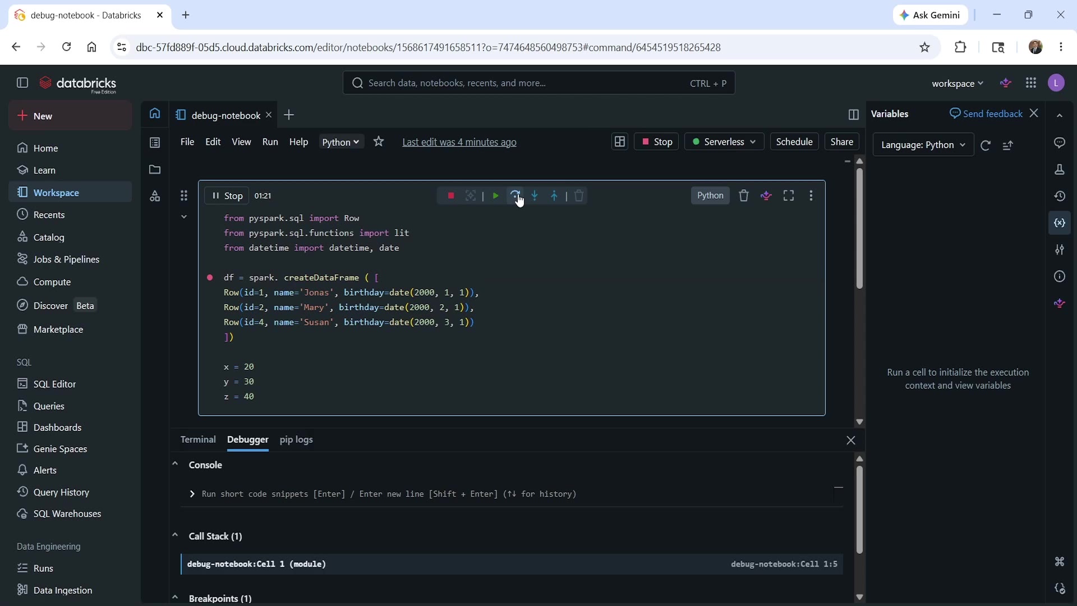Click the Step Into debug arrow
This screenshot has height=606, width=1077.
pos(535,196)
